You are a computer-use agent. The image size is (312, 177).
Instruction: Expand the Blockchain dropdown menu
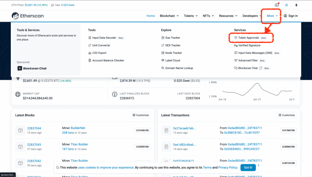coord(169,16)
